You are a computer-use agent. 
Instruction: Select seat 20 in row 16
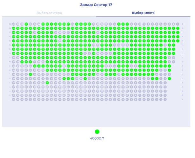pos(98,37)
